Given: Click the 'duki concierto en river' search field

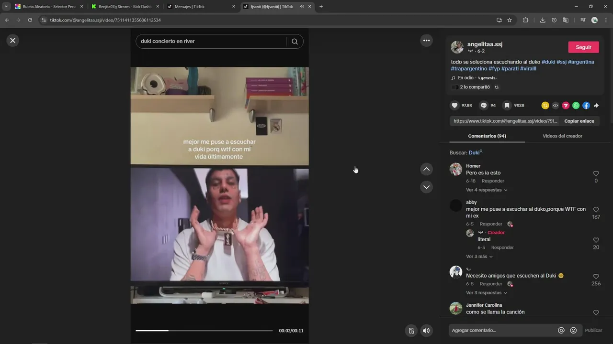Looking at the screenshot, I should click(211, 42).
